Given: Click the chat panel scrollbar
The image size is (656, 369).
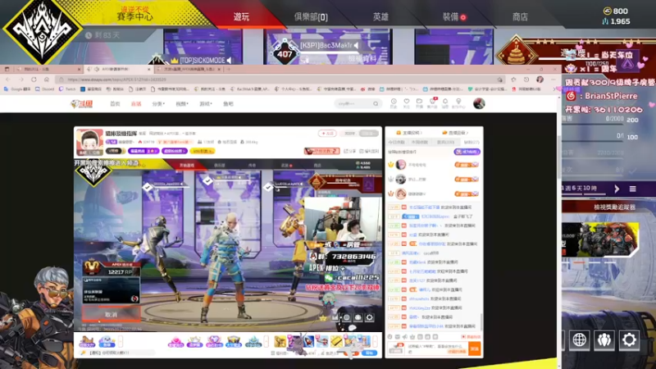Looking at the screenshot, I should click(481, 322).
